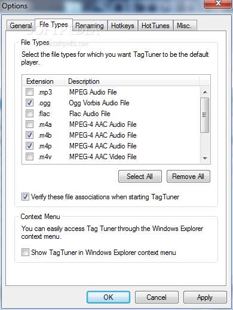Screen dimensions: 233x310
Task: Tick the .flac extension checkbox
Action: click(x=29, y=114)
